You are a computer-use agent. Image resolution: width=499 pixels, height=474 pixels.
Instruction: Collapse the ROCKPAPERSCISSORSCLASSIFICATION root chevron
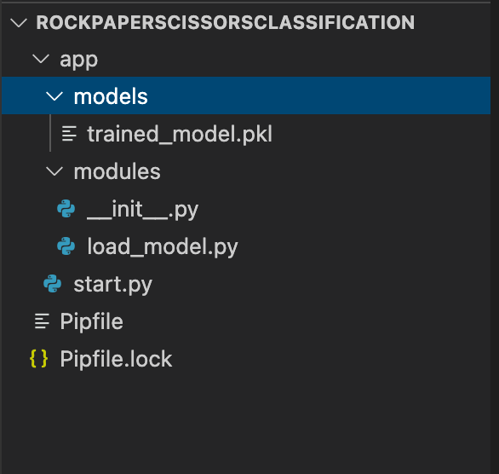tap(19, 23)
